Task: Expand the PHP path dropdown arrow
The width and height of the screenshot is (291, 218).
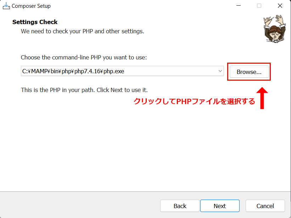Action: tap(220, 71)
